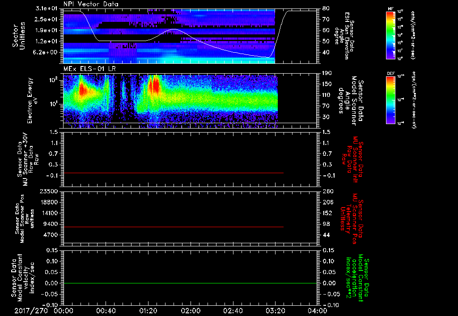Click the '40' sun elevation tick value

click(x=326, y=52)
